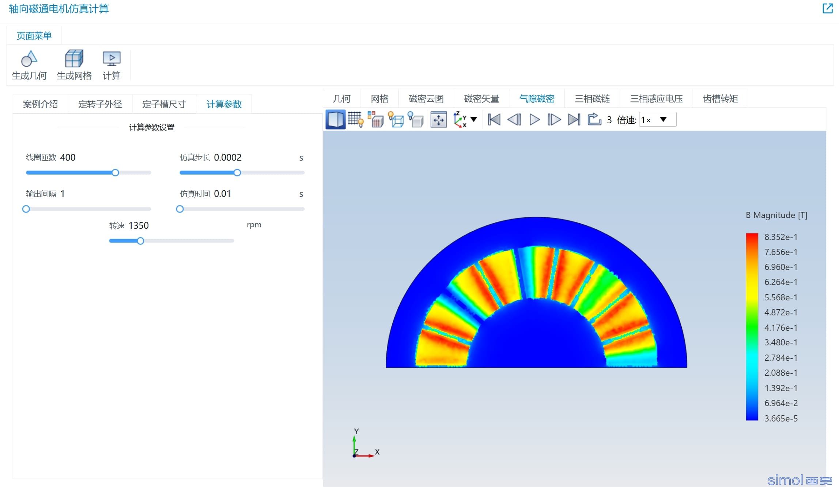Click the 仿真时间 slider handle
Viewport: 839px width, 487px height.
180,209
